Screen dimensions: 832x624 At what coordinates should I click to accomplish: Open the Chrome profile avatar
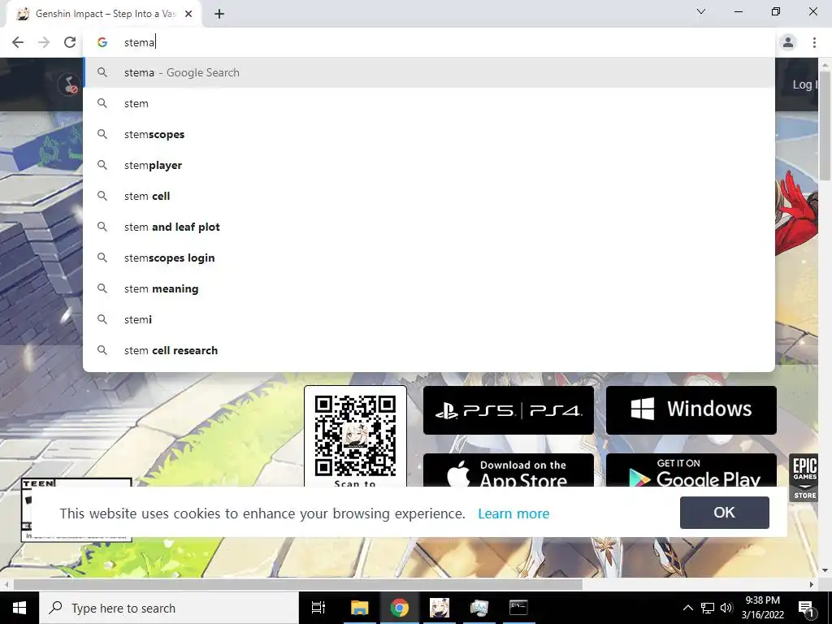[788, 42]
